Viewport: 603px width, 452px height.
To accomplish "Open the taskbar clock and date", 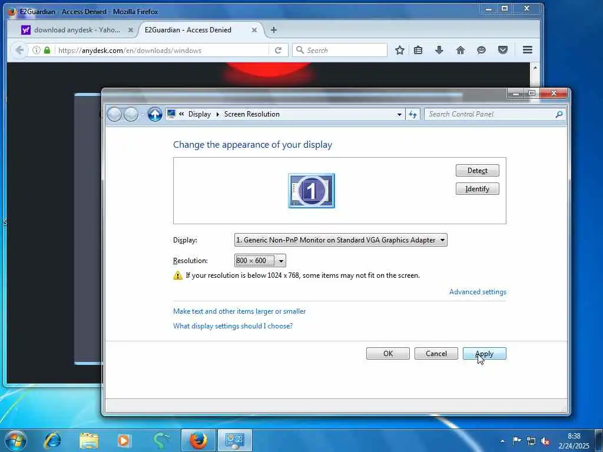I will click(x=574, y=441).
